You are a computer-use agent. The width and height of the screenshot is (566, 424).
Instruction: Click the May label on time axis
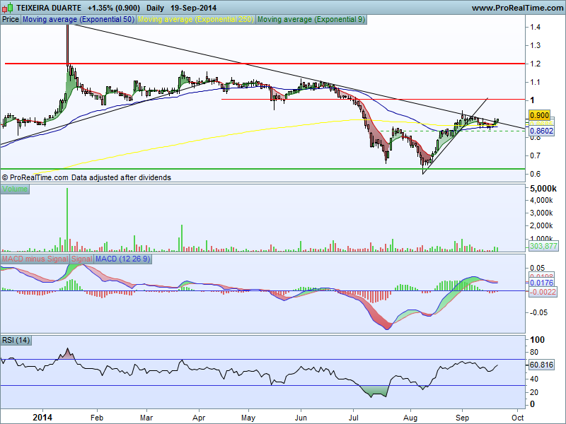click(248, 418)
